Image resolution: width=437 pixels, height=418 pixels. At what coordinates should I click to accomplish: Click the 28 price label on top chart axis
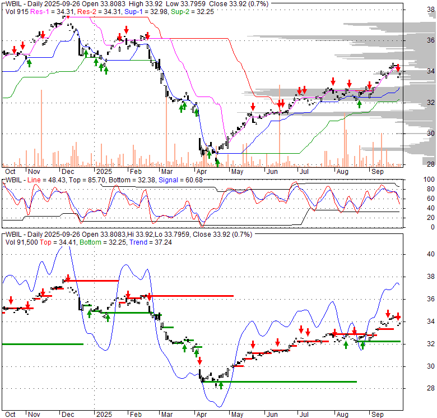(431, 164)
